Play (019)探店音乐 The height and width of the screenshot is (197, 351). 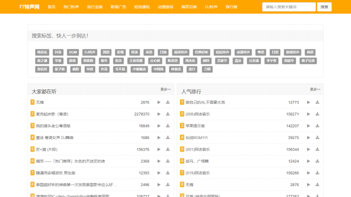click(x=308, y=173)
